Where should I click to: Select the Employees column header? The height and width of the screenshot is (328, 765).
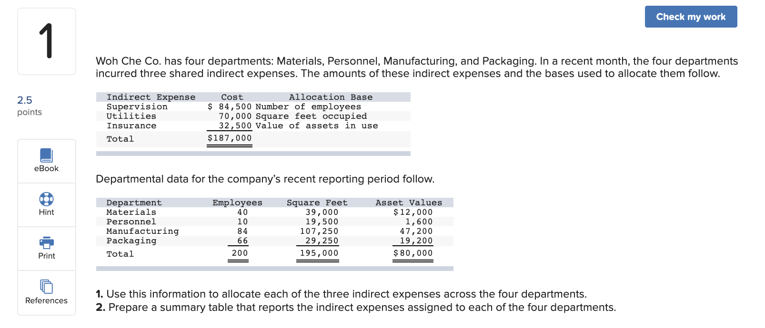tap(237, 203)
